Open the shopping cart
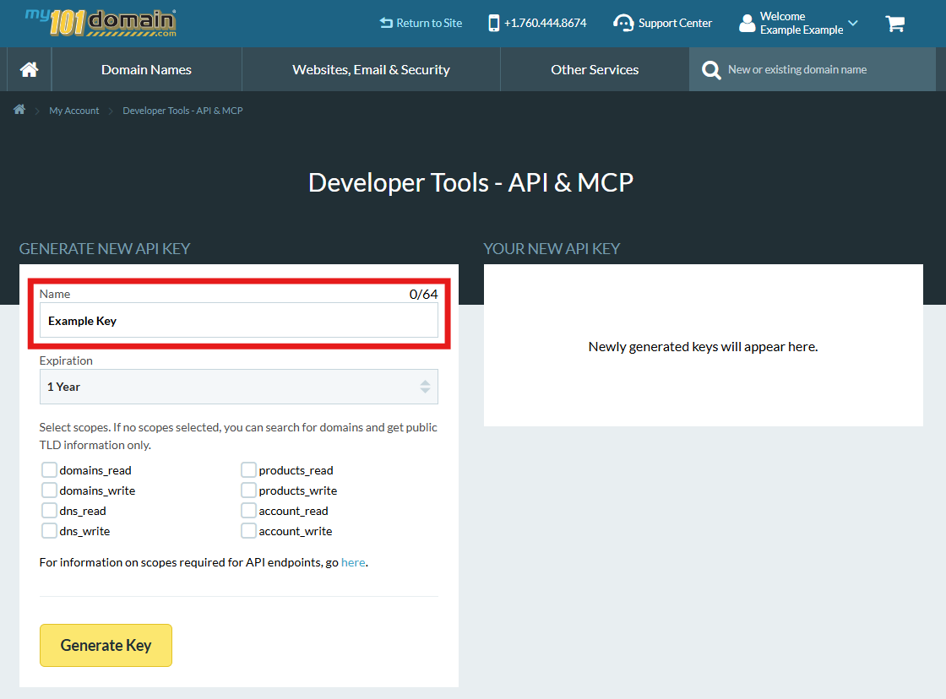946x699 pixels. click(894, 24)
